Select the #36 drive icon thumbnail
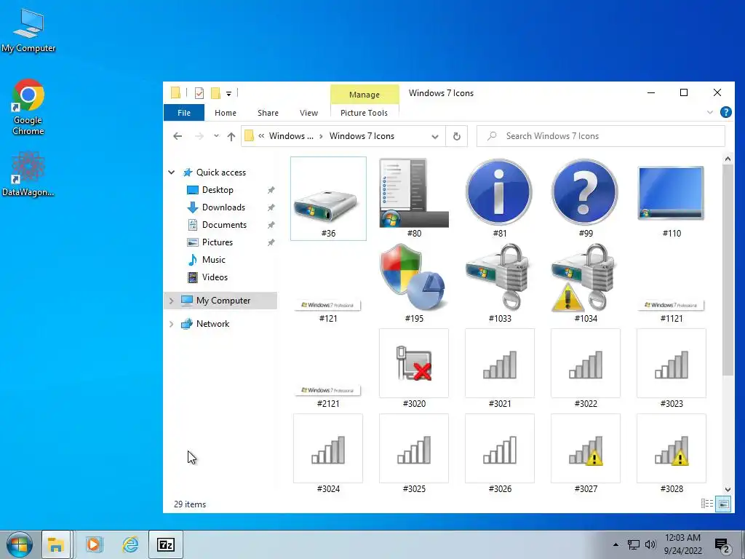 click(x=328, y=199)
